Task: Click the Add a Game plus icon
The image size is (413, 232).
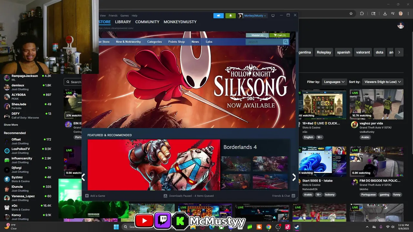Action: pos(87,196)
